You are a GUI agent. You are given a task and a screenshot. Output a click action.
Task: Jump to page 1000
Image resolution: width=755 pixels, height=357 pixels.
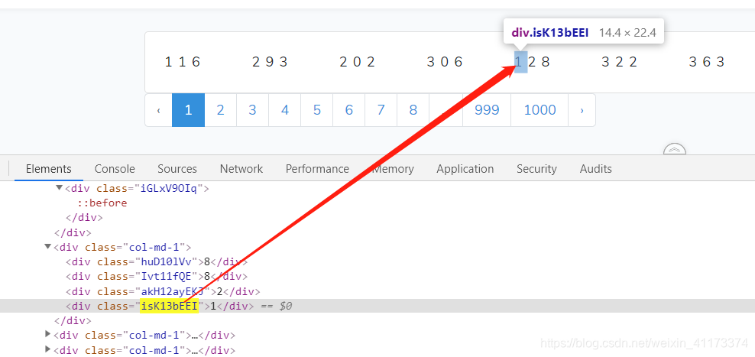coord(540,110)
